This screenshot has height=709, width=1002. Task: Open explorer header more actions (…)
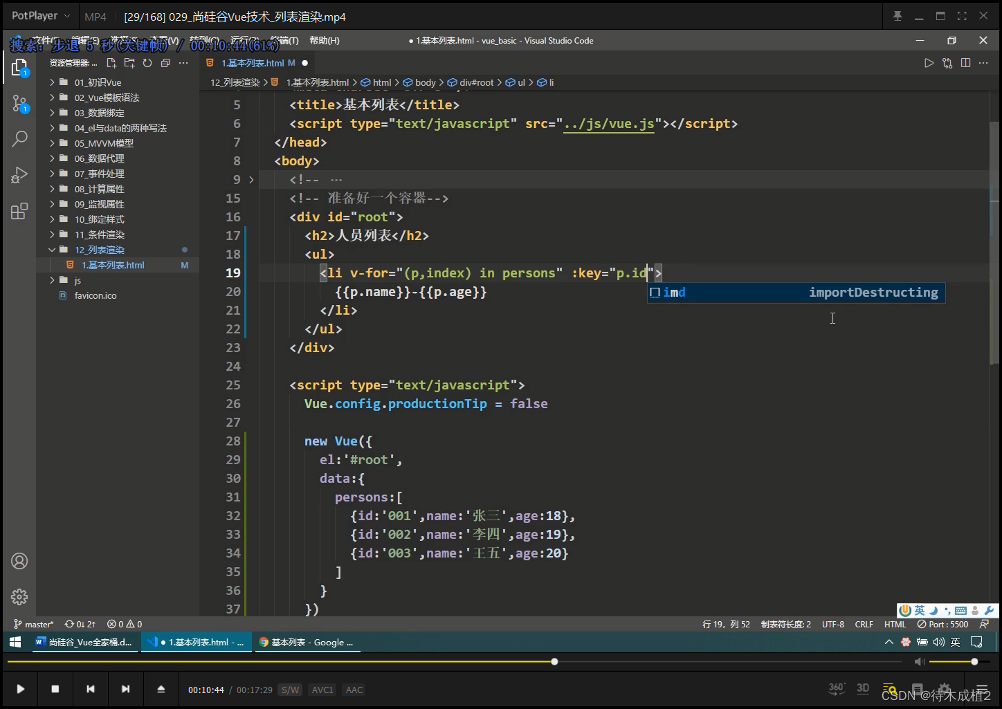click(183, 63)
